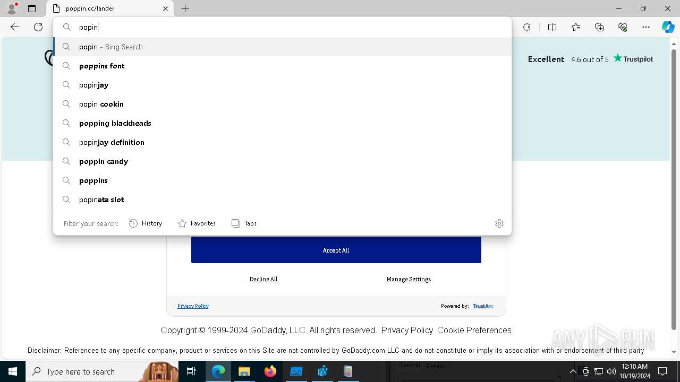680x382 pixels.
Task: Close the poppin.cc/lander tab
Action: 165,8
